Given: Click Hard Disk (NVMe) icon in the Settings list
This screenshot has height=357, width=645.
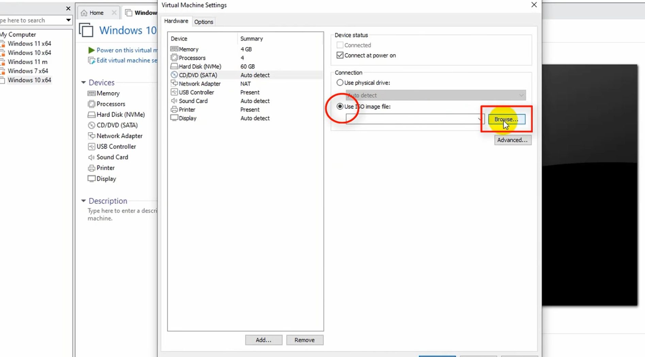Looking at the screenshot, I should [174, 66].
